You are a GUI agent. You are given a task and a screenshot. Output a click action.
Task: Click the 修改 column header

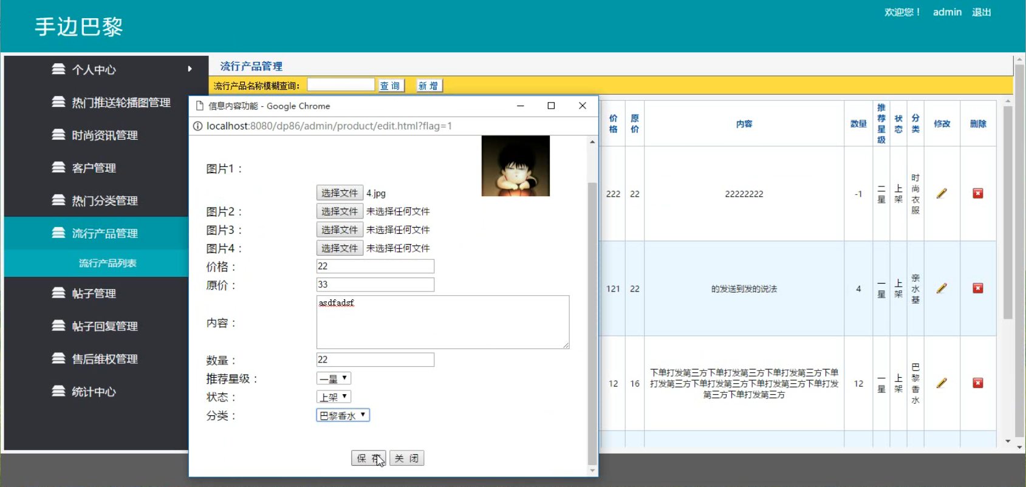click(942, 124)
